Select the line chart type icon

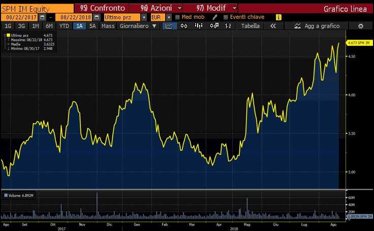point(169,26)
